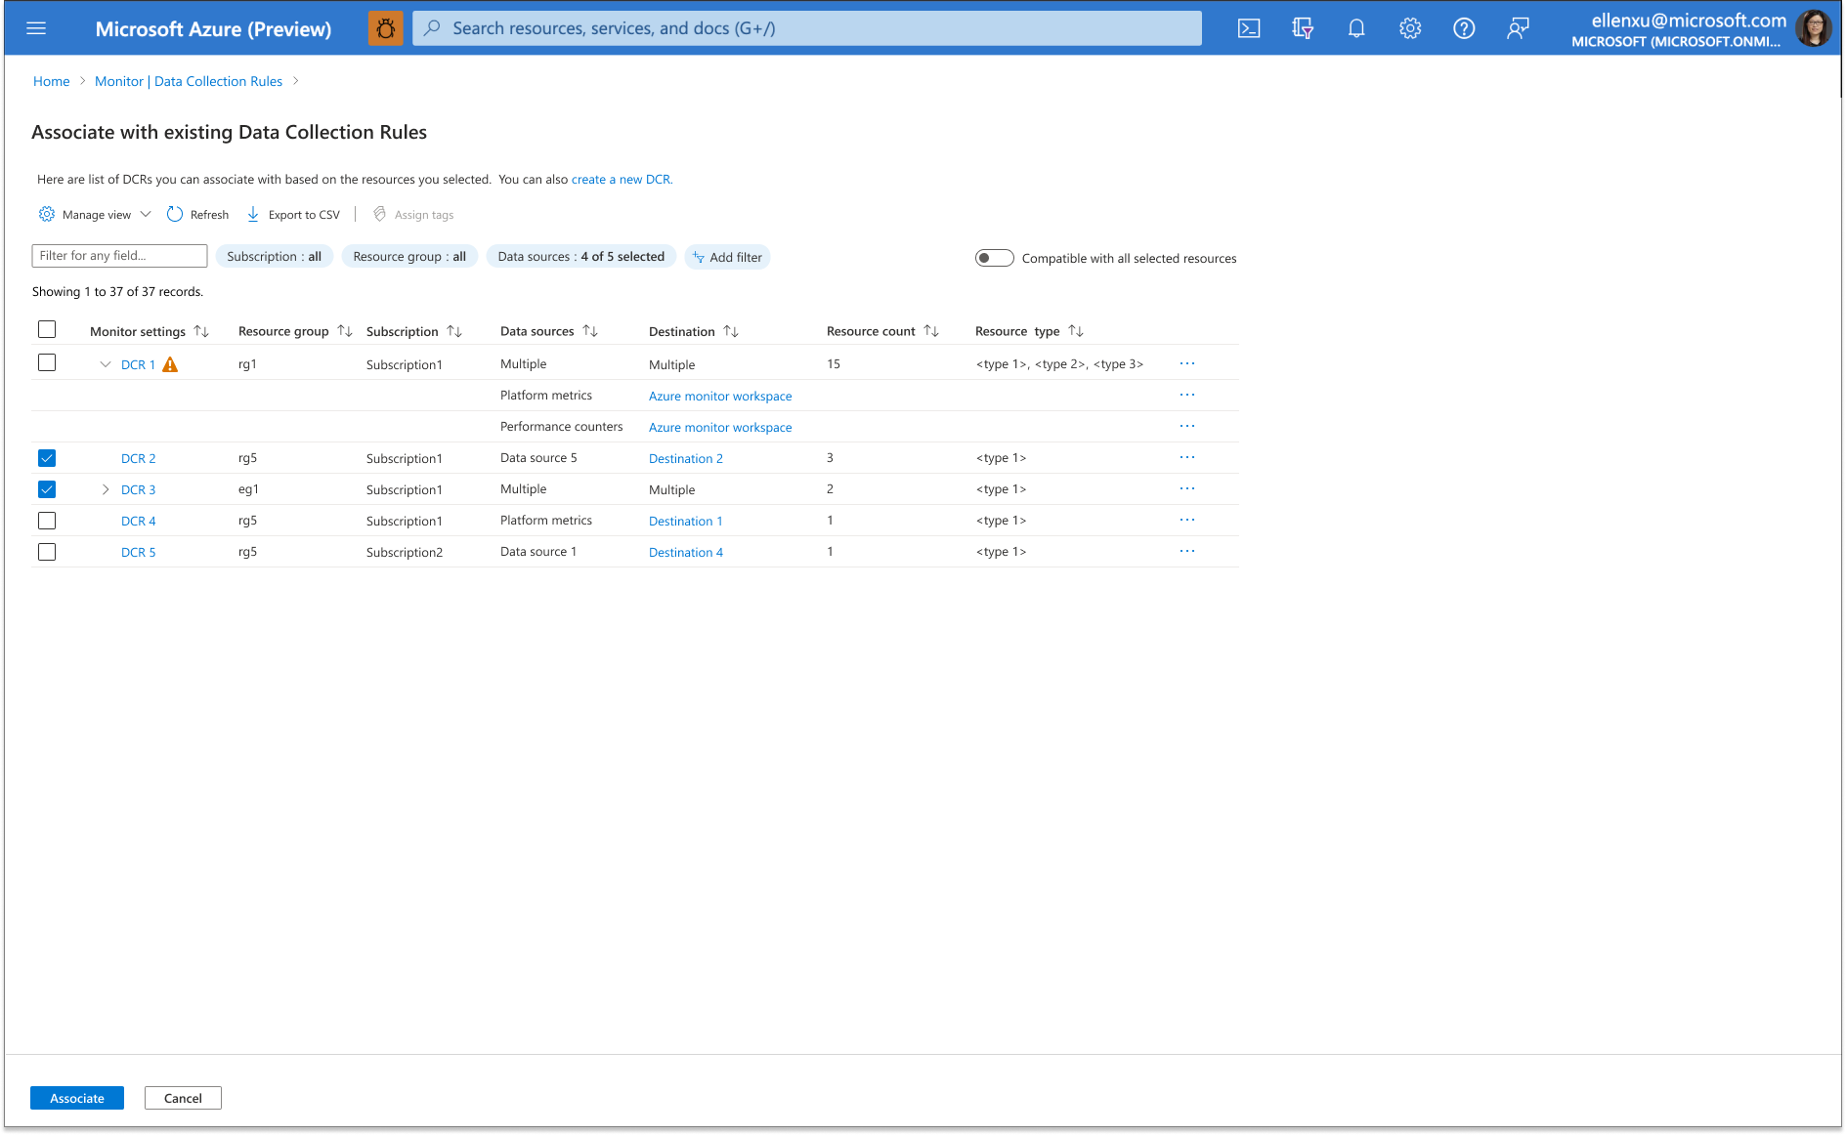Focus the Search resources, services, and docs bar
Viewport: 1846px width, 1135px height.
pyautogui.click(x=807, y=28)
